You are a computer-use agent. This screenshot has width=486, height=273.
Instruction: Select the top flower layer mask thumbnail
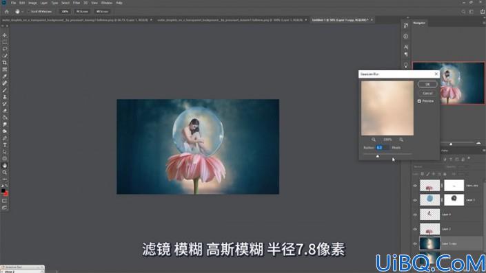454,186
